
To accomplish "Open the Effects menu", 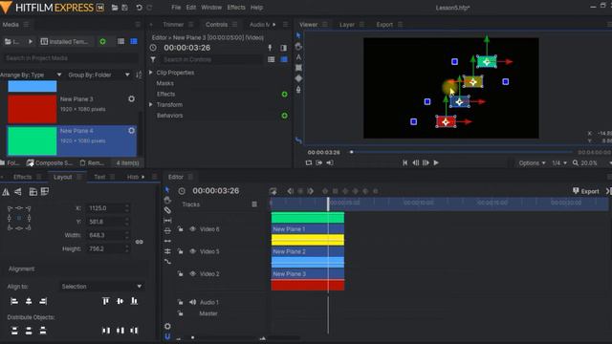I will (236, 8).
